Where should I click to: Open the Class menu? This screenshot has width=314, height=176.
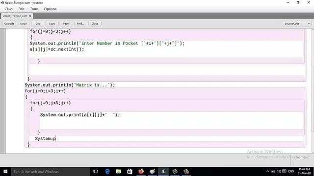coord(9,9)
